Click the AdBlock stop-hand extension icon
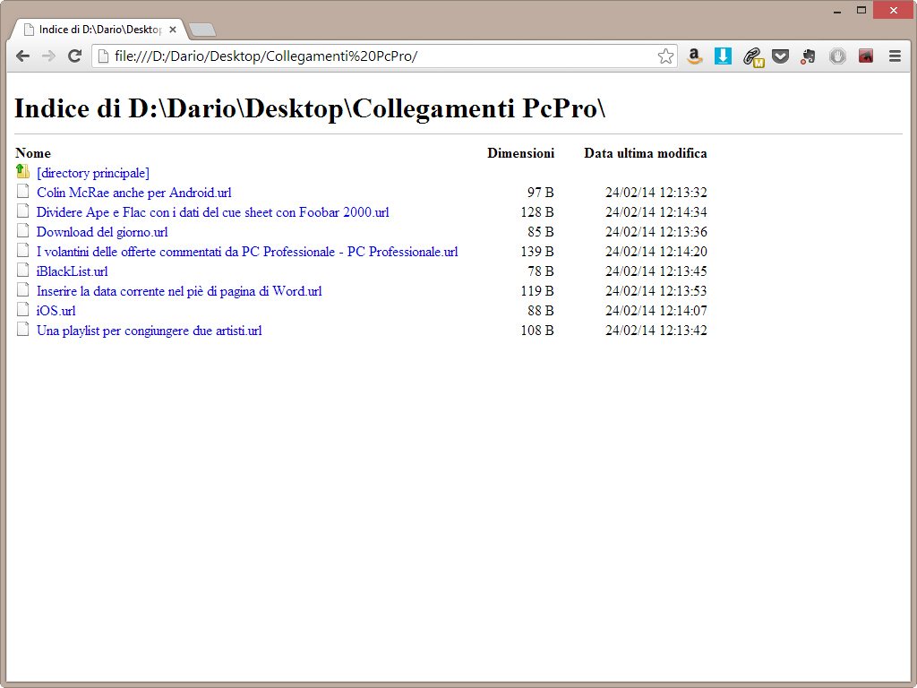The image size is (917, 688). coord(836,56)
